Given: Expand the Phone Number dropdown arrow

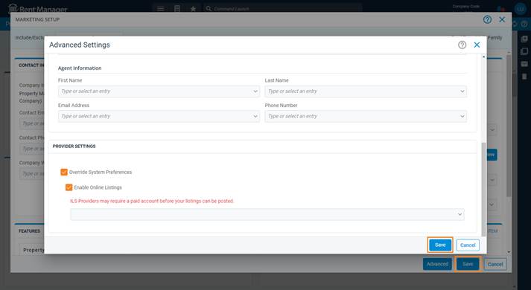Looking at the screenshot, I should click(x=462, y=116).
